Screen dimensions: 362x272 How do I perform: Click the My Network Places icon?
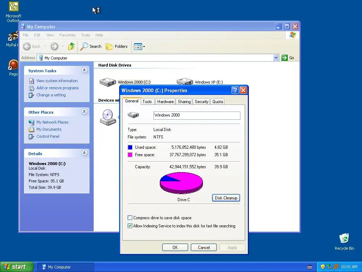pos(31,122)
